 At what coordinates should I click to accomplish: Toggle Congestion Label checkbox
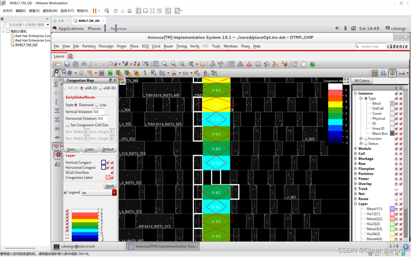[112, 177]
